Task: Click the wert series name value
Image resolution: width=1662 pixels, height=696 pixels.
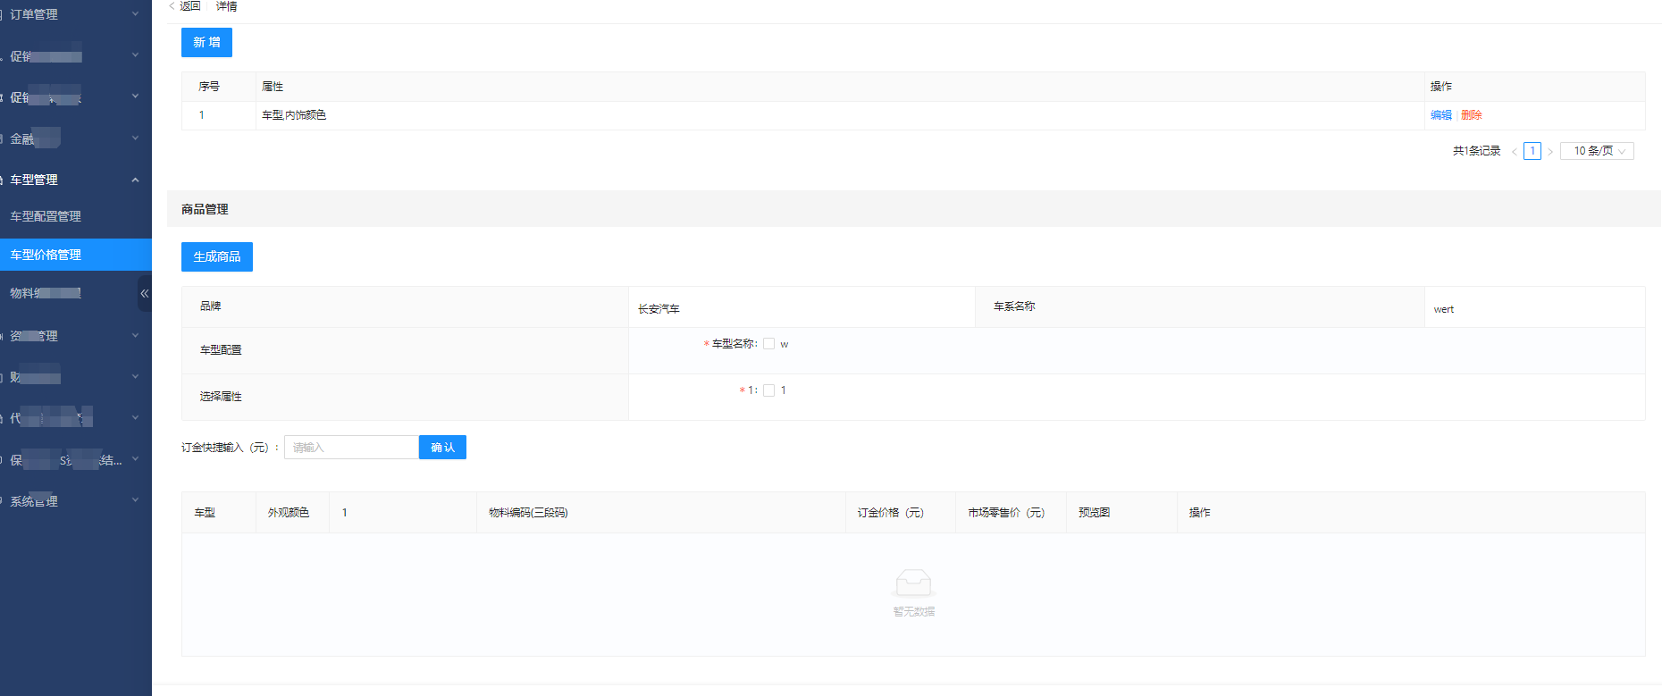Action: (x=1444, y=310)
